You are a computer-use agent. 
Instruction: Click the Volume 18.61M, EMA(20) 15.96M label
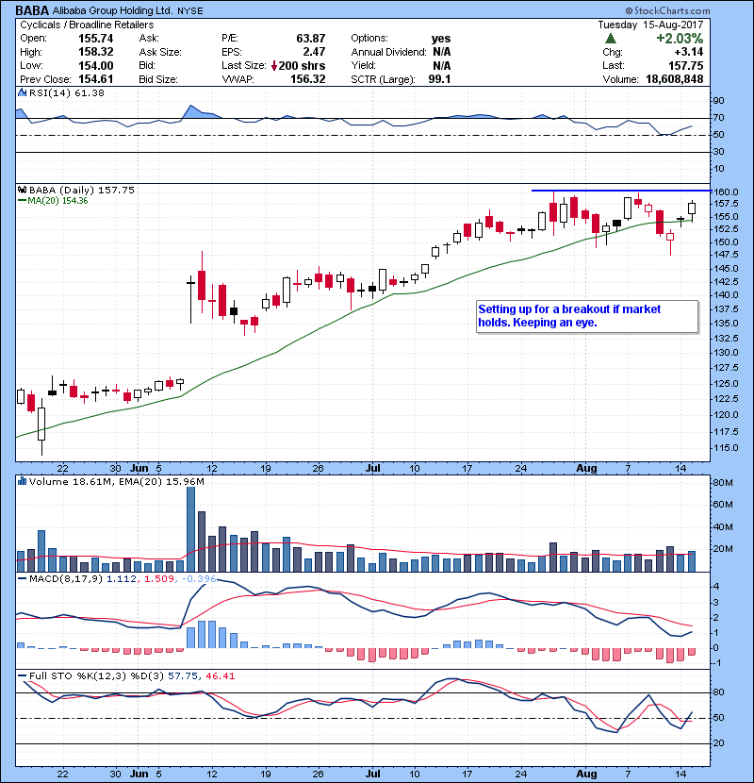[116, 482]
